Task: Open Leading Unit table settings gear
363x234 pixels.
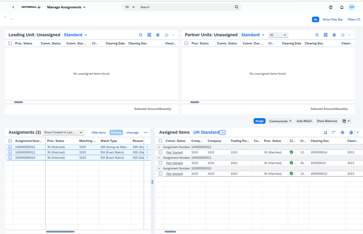Action: [158, 35]
